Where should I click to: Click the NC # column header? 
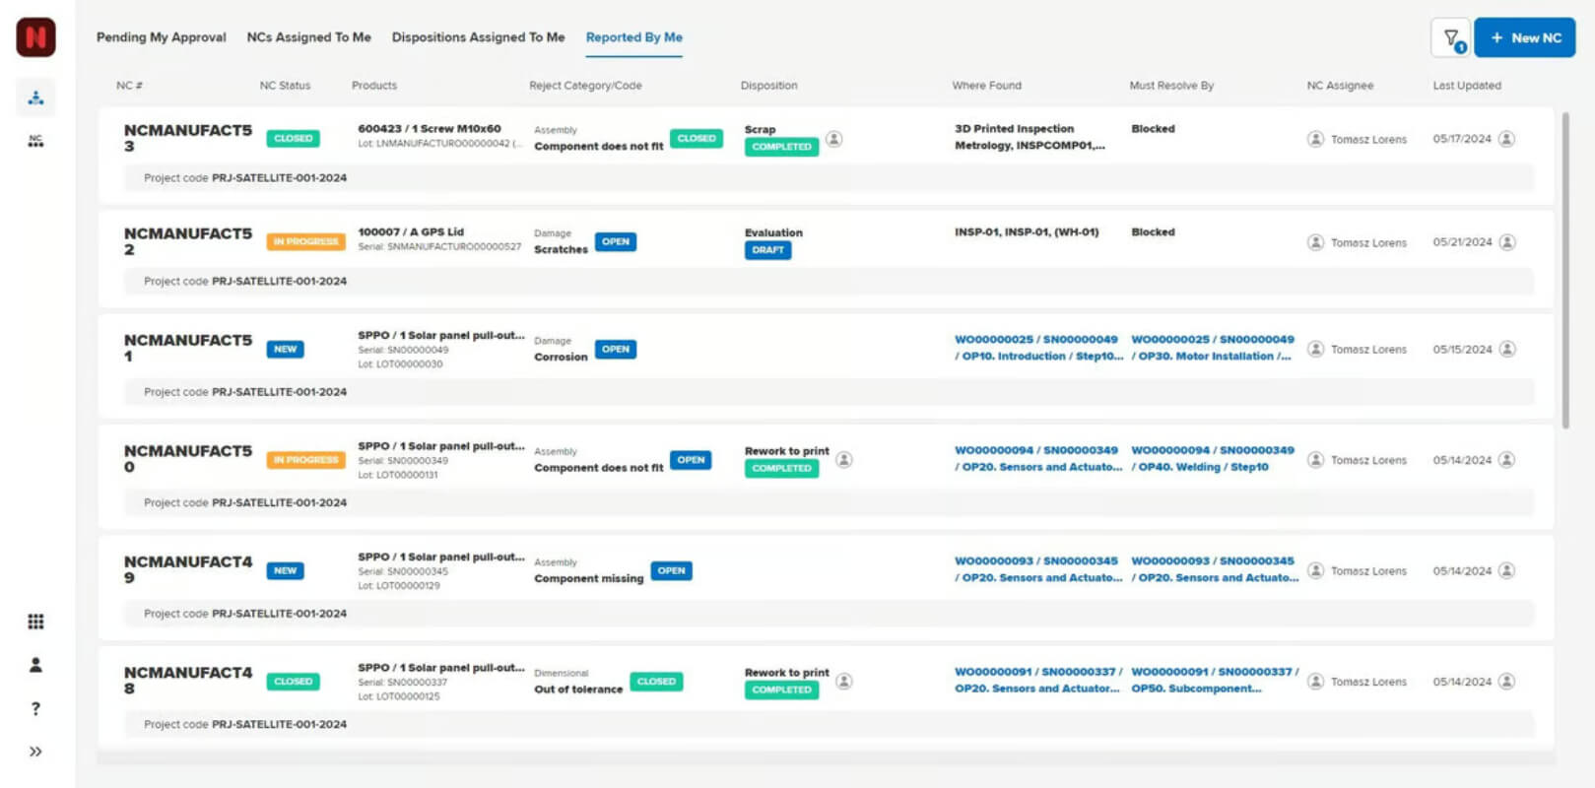coord(129,86)
